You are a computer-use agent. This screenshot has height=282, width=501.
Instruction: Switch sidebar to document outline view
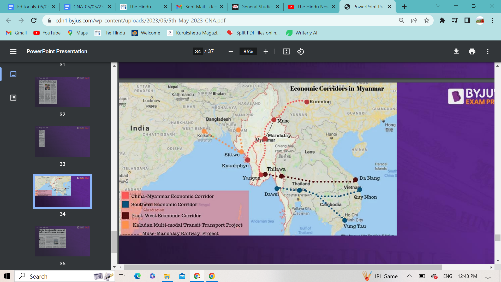click(x=13, y=98)
